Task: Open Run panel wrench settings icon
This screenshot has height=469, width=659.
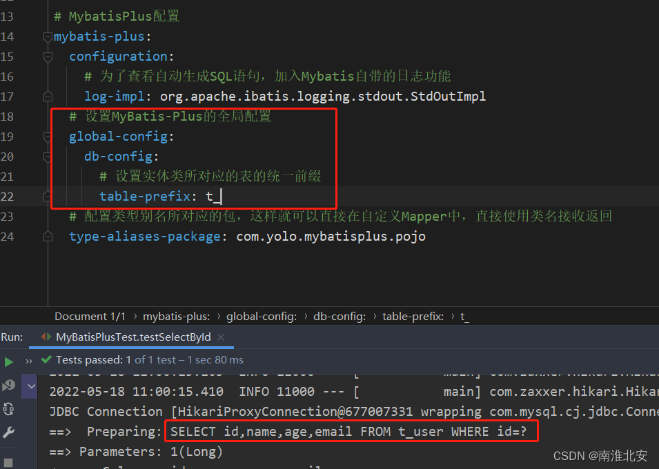Action: pos(8,432)
